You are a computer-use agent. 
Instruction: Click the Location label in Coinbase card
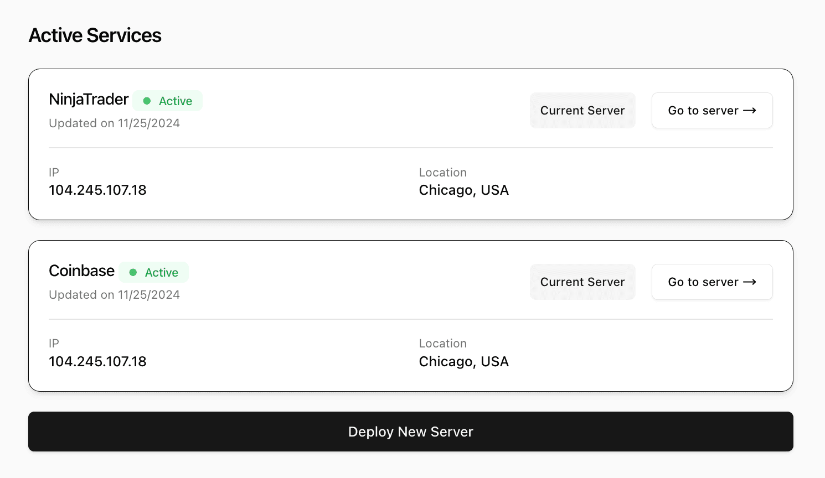point(443,344)
